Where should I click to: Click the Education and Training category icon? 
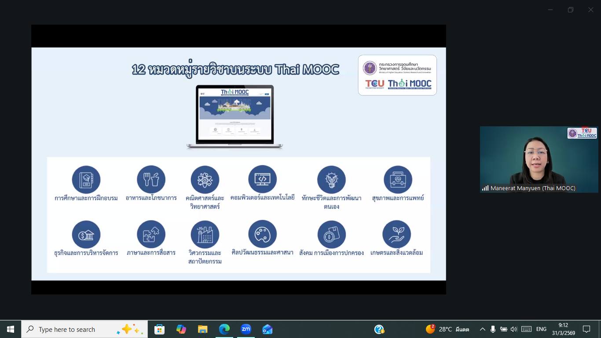(86, 180)
